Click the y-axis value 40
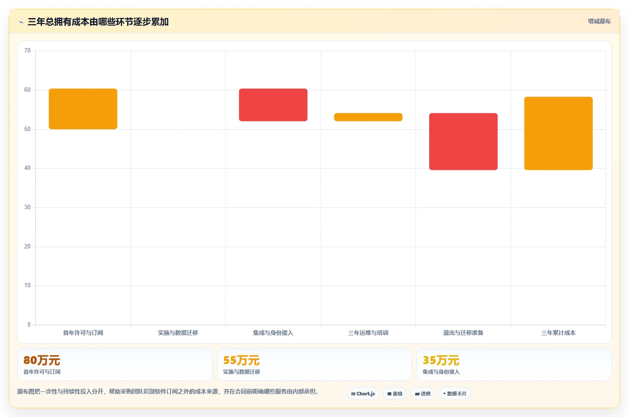Viewport: 629px width, 417px height. click(x=27, y=168)
